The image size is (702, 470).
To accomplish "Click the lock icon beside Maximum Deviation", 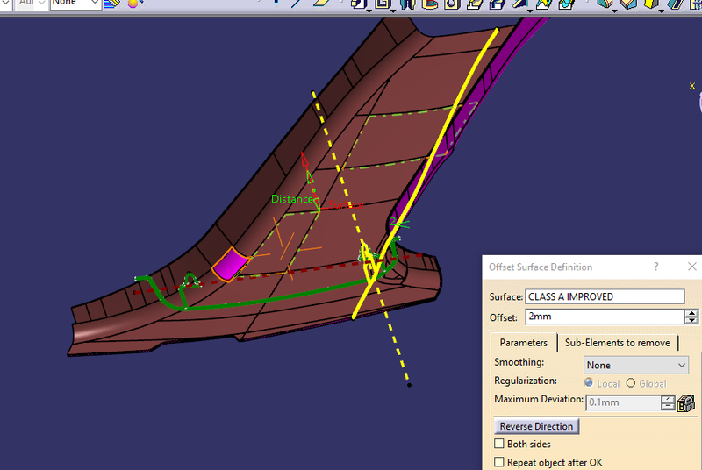I will (685, 403).
